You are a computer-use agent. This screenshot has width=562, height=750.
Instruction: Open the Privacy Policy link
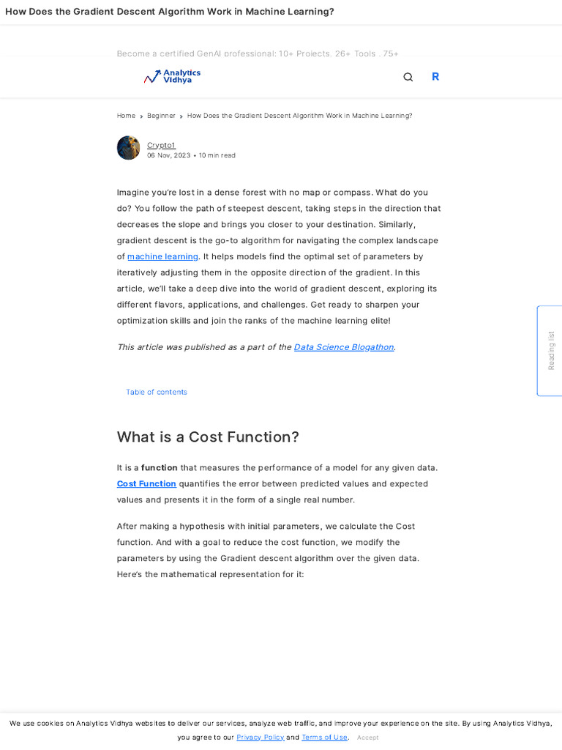click(260, 738)
